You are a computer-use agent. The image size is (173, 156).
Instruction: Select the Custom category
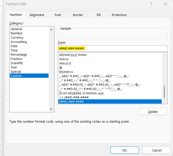point(29,76)
